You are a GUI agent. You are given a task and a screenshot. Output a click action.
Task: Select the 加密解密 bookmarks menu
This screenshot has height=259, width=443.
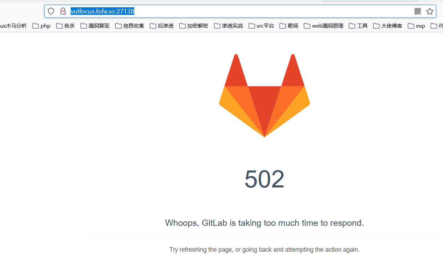pos(193,25)
